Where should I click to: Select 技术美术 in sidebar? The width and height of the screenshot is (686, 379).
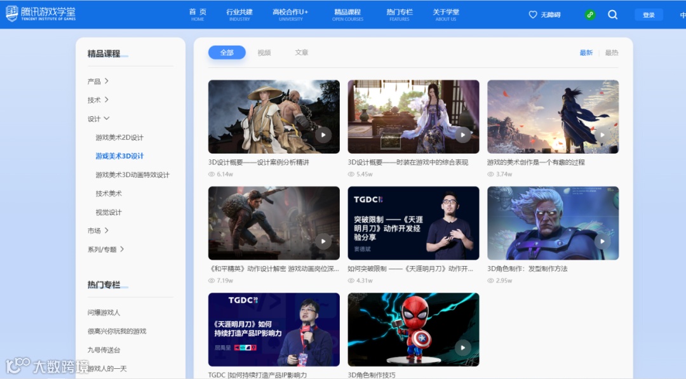[109, 193]
